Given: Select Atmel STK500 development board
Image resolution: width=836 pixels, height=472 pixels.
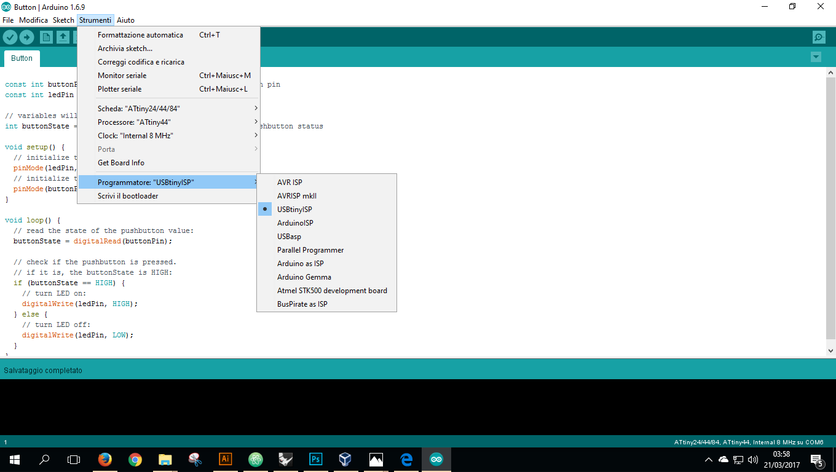Looking at the screenshot, I should 326,291.
